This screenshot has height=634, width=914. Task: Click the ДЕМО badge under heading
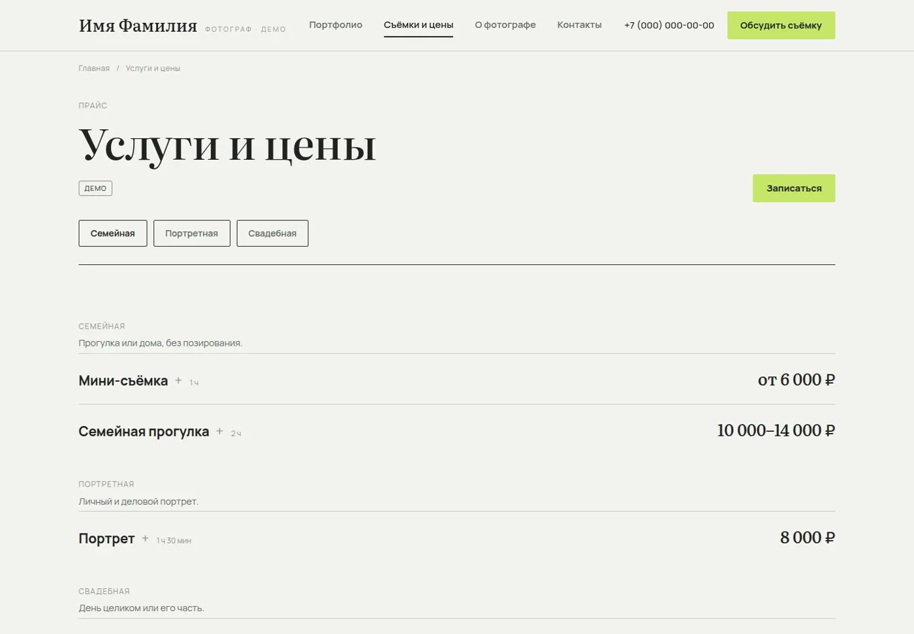pos(95,189)
